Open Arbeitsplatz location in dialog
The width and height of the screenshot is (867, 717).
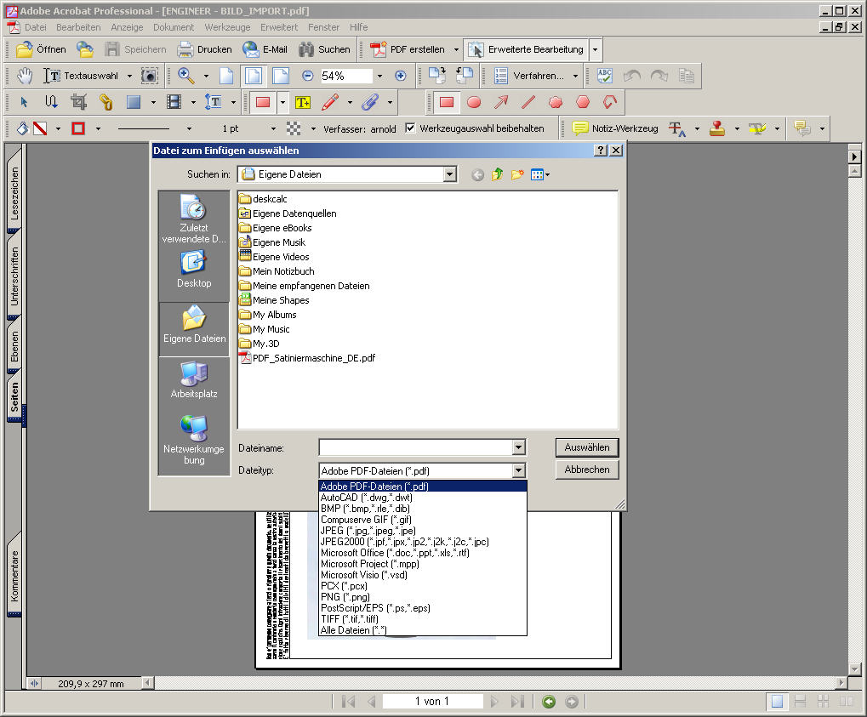click(194, 380)
